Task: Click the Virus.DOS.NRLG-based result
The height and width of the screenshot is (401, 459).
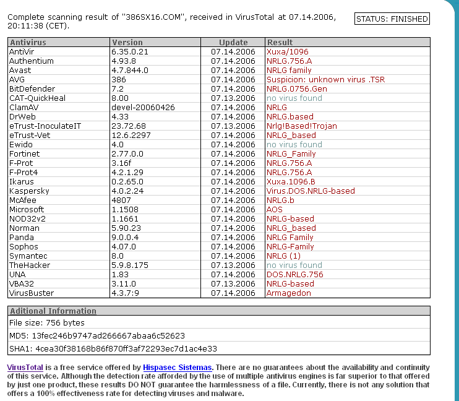Action: click(x=311, y=191)
